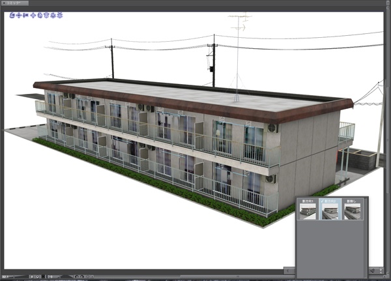Select the seventh 3D object manipulator icon
Viewport: 391px width, 281px height.
coord(53,16)
